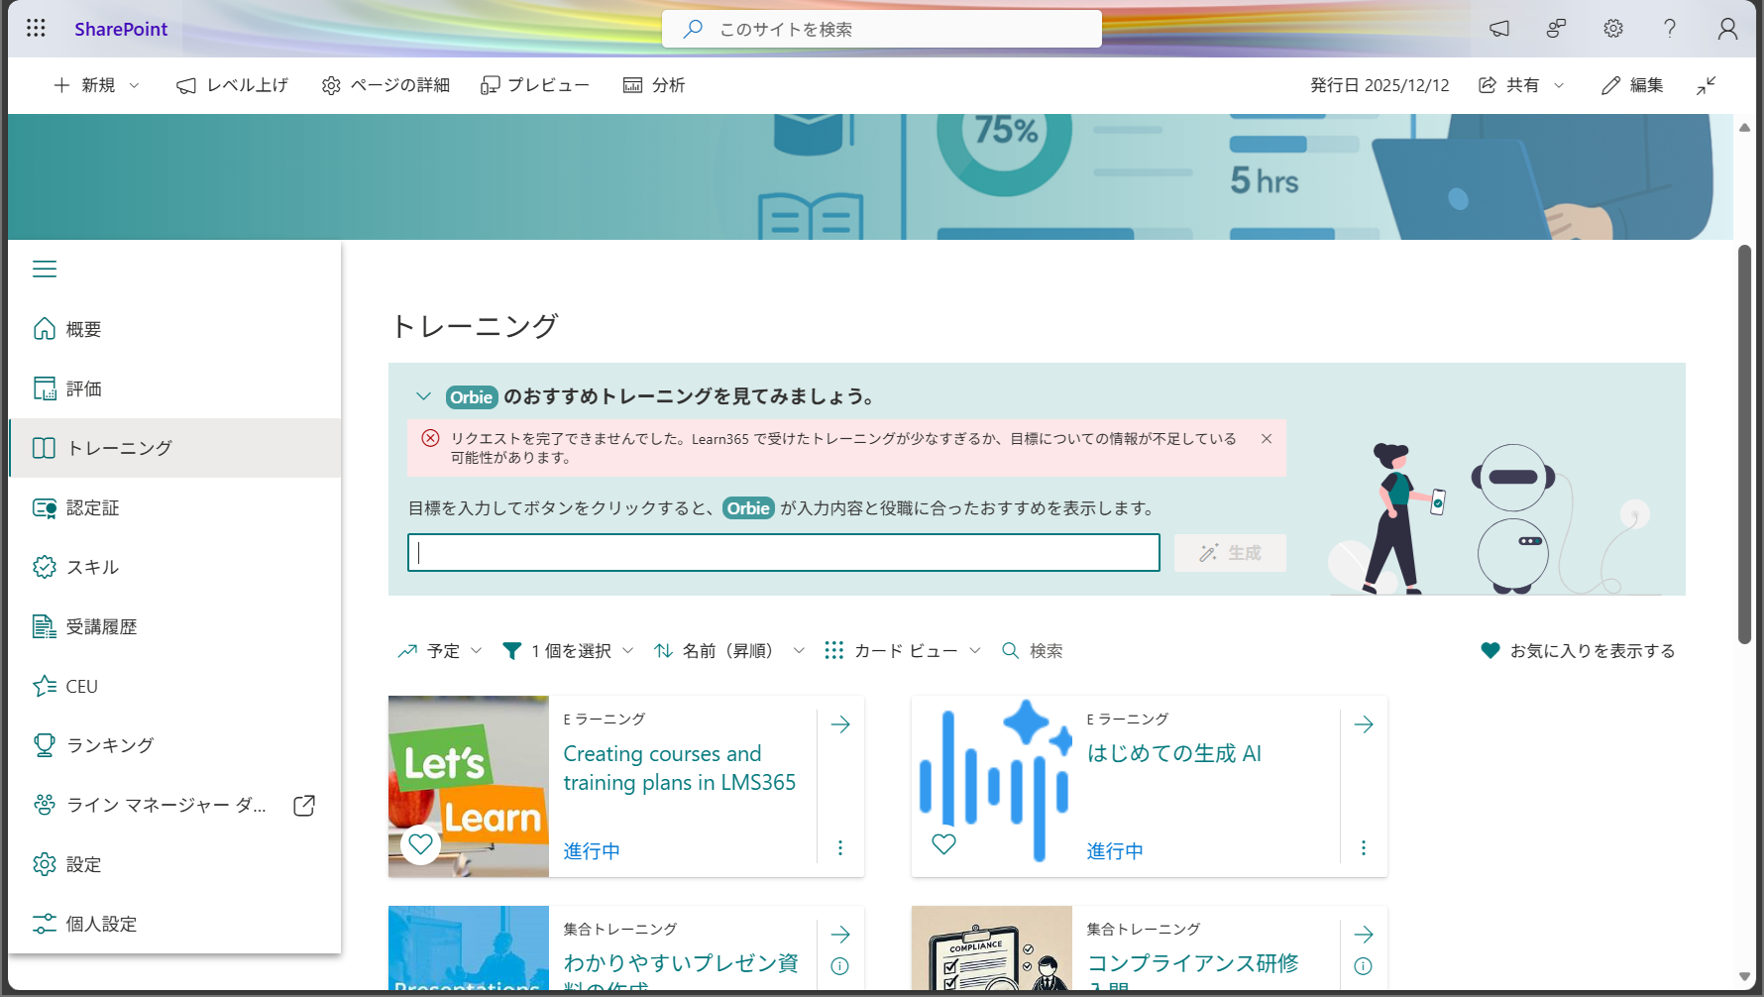Click the 編集 edit button
This screenshot has width=1764, height=997.
click(x=1632, y=85)
